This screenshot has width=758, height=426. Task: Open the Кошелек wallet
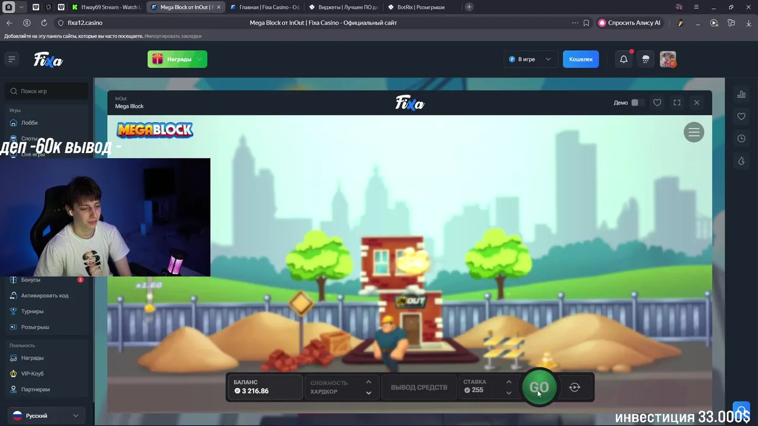pyautogui.click(x=581, y=59)
